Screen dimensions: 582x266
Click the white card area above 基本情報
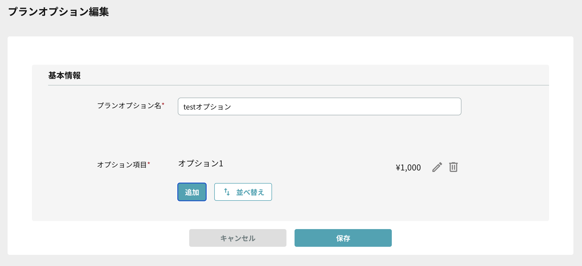pyautogui.click(x=290, y=51)
